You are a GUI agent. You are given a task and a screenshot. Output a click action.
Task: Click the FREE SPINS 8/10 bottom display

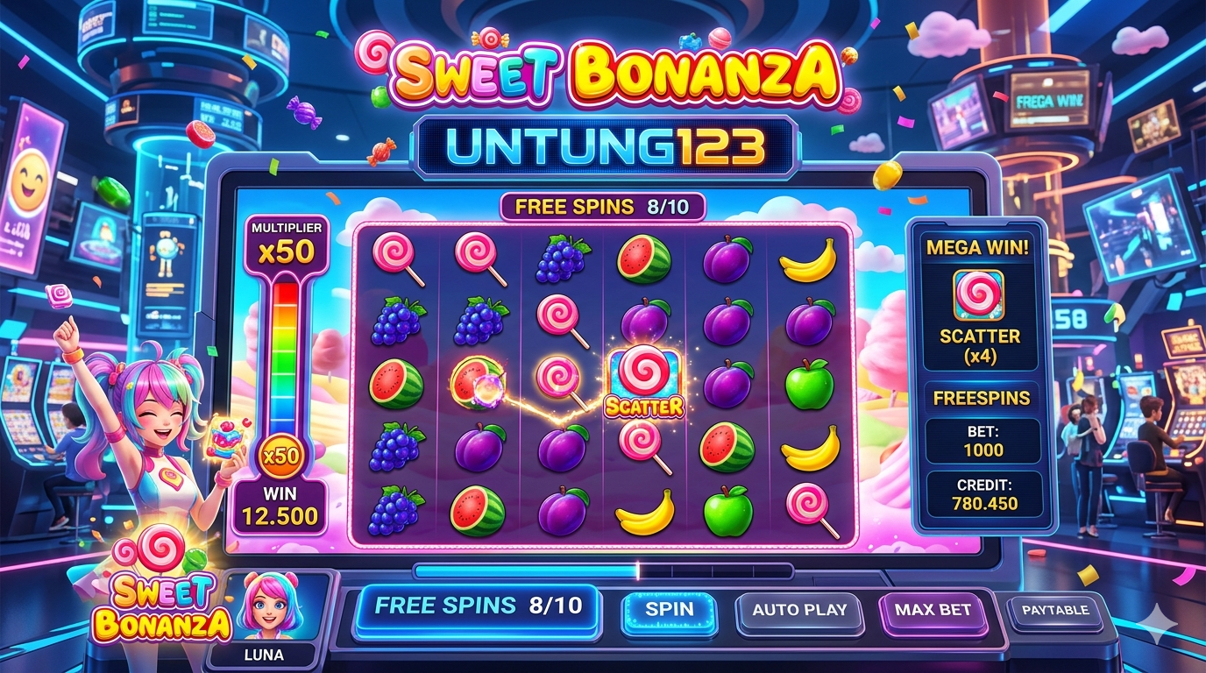(478, 606)
